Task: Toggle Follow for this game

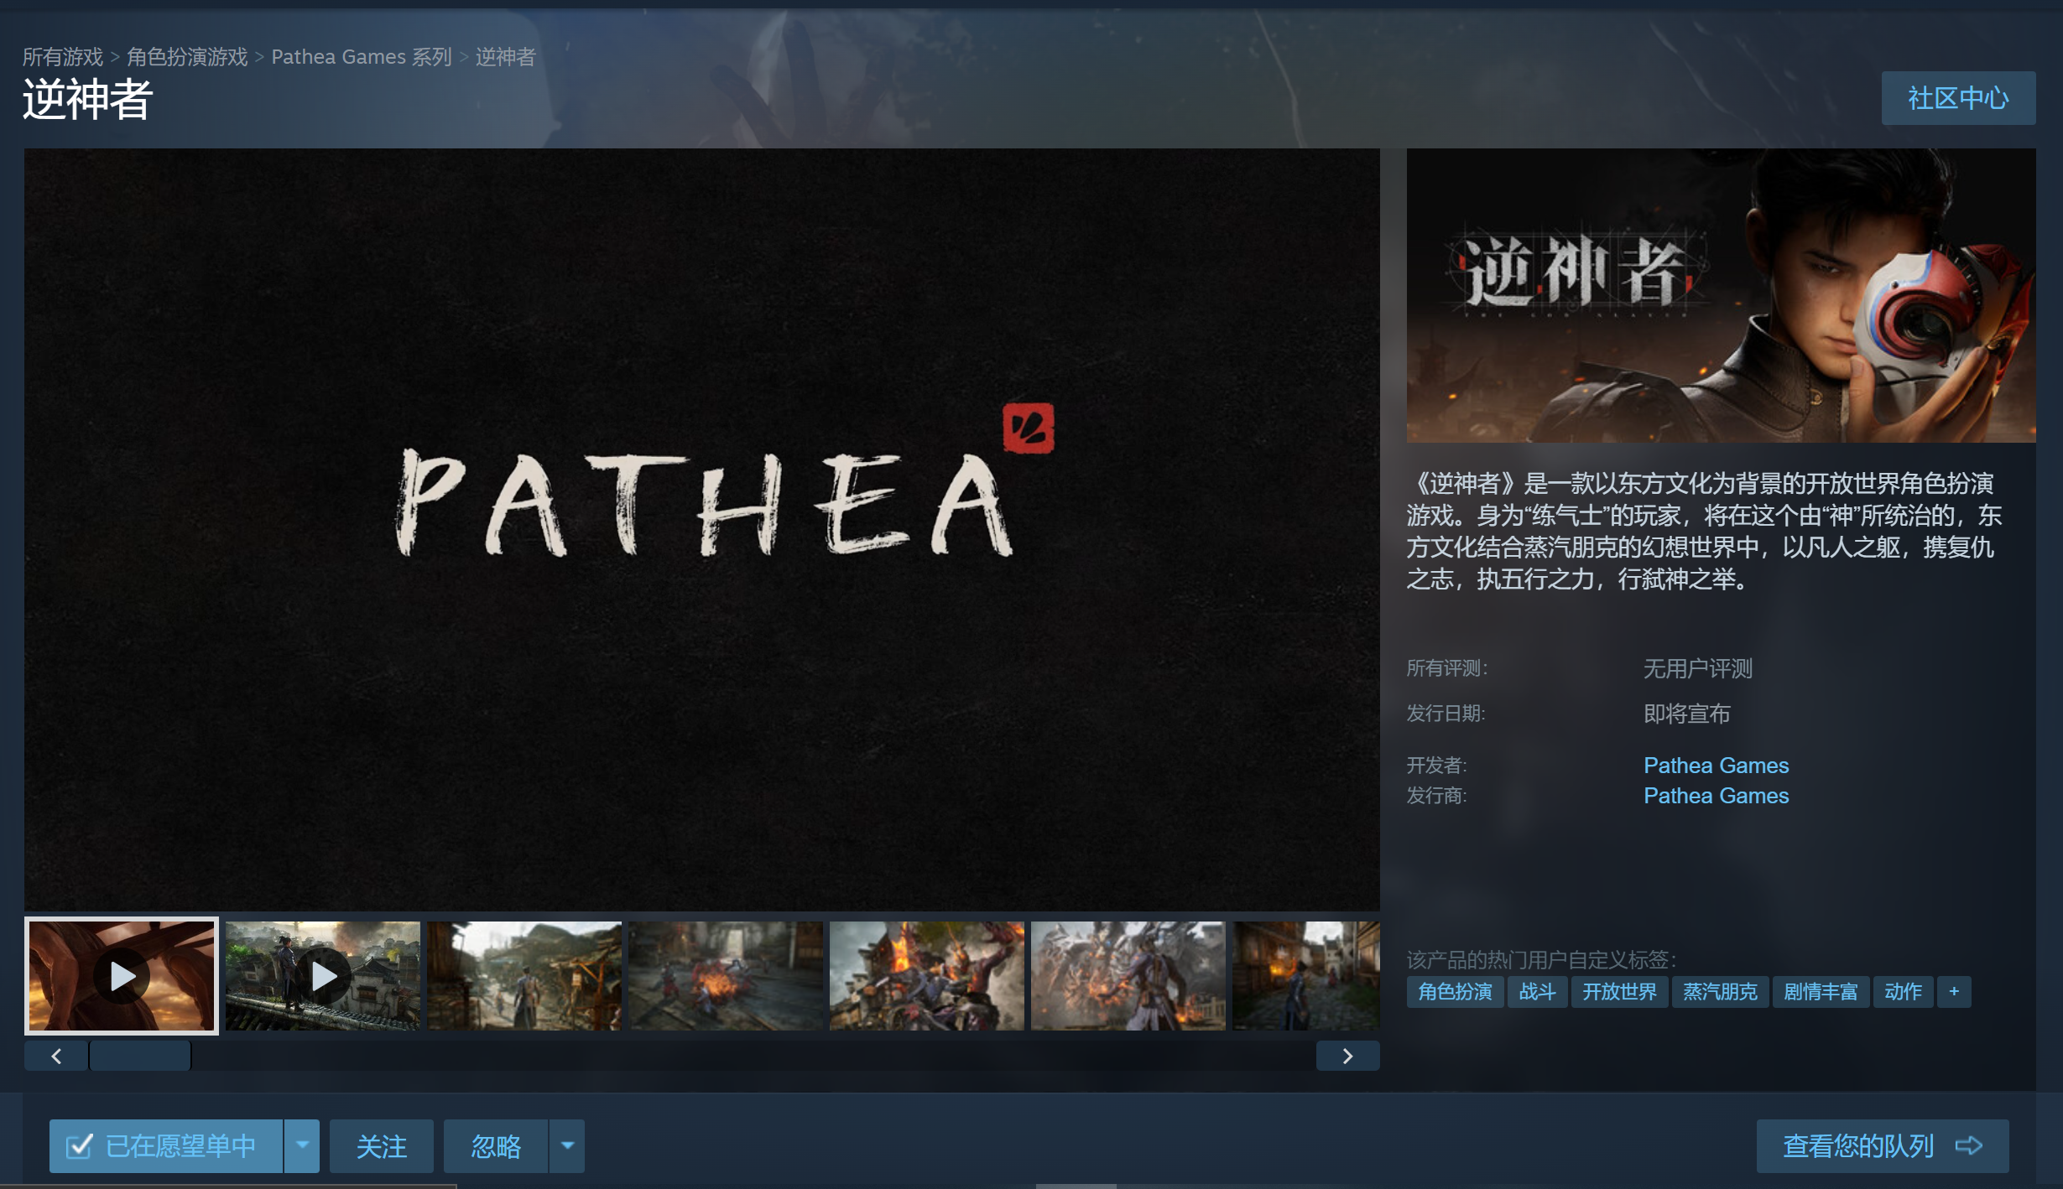Action: click(381, 1145)
